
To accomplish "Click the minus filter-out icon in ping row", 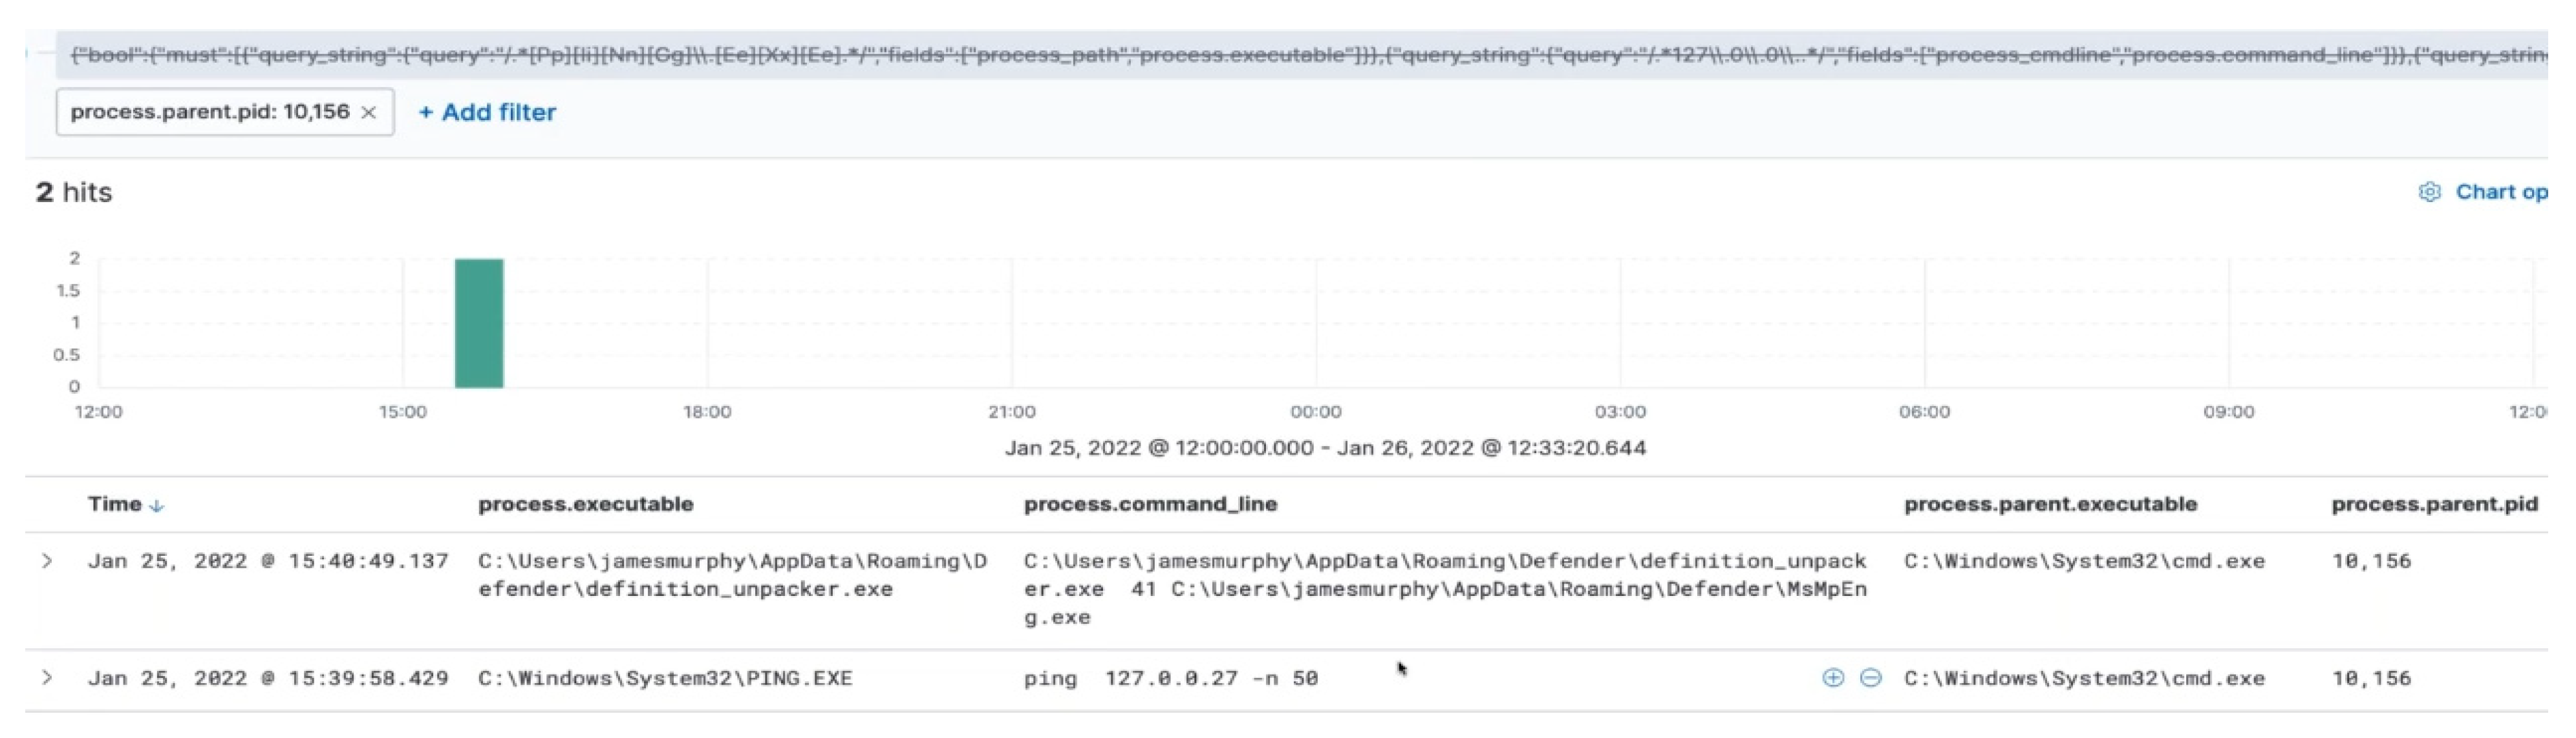I will click(1870, 678).
